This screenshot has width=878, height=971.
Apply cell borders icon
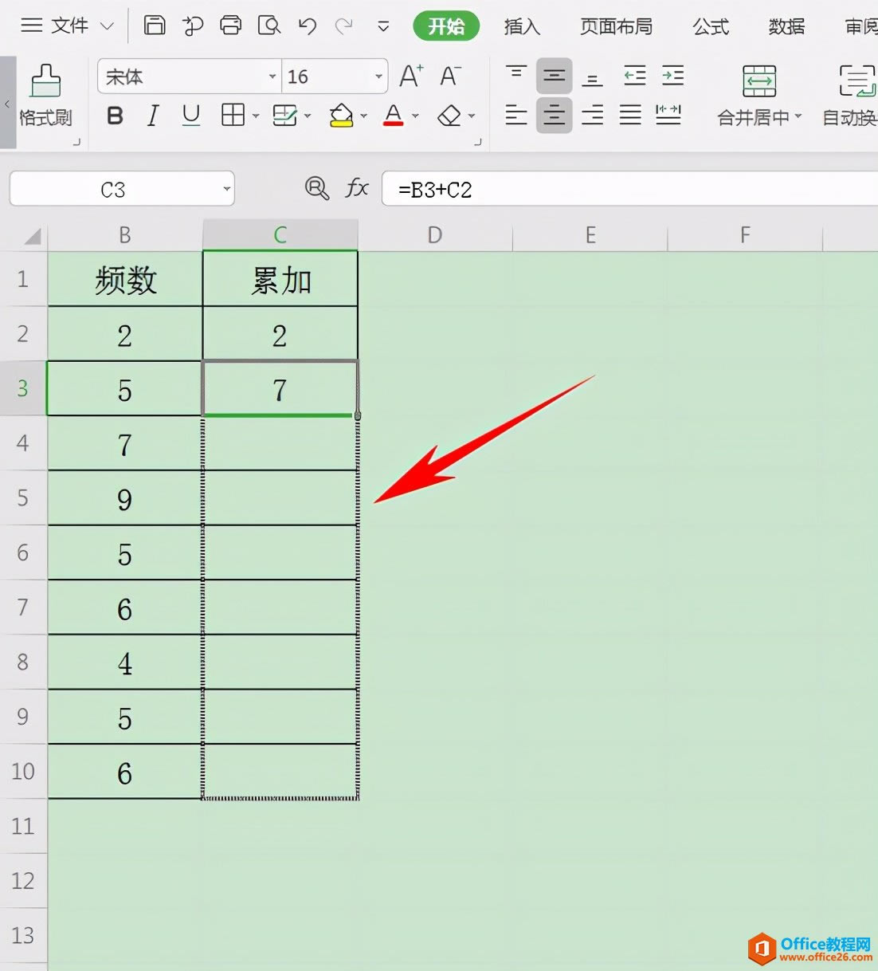pos(233,116)
